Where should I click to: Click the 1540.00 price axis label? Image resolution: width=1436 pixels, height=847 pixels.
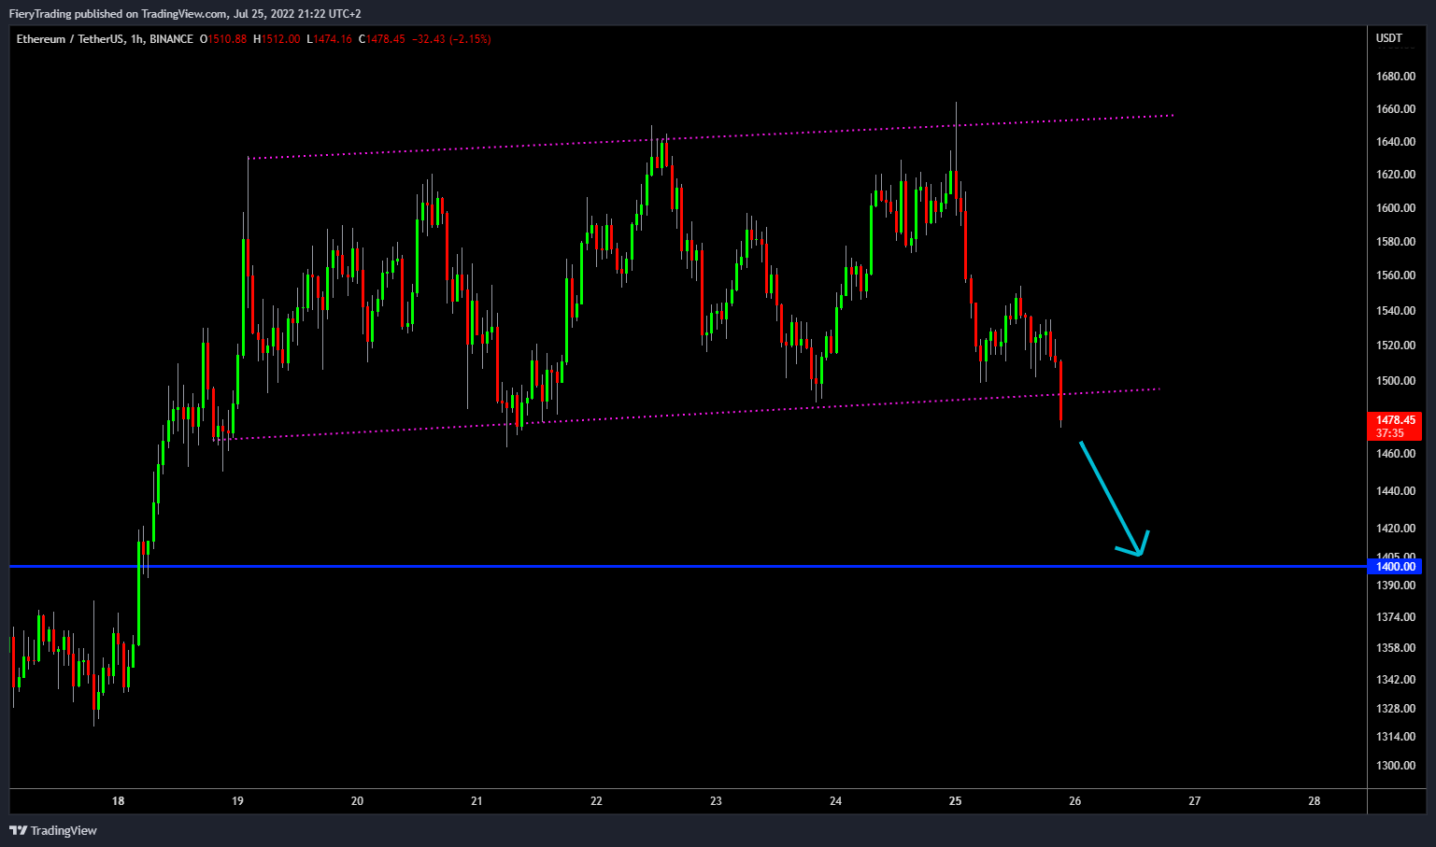pos(1395,311)
